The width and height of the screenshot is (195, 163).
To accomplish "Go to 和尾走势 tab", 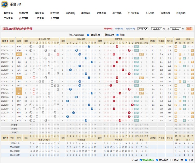I will (101, 13).
